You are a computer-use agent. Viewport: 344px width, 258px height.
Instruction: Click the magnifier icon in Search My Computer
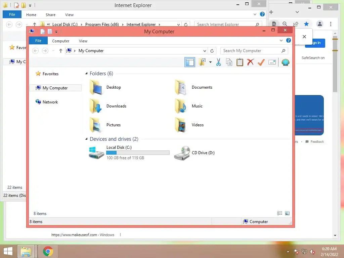pyautogui.click(x=283, y=51)
